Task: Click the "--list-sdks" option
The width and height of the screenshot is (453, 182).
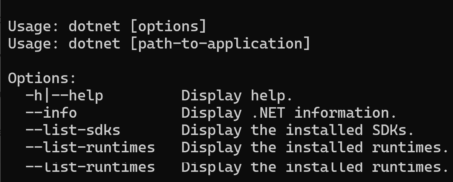Action: [x=73, y=130]
